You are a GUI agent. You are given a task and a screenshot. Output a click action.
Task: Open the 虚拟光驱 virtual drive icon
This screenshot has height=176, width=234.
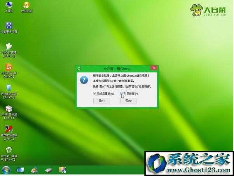pyautogui.click(x=26, y=7)
